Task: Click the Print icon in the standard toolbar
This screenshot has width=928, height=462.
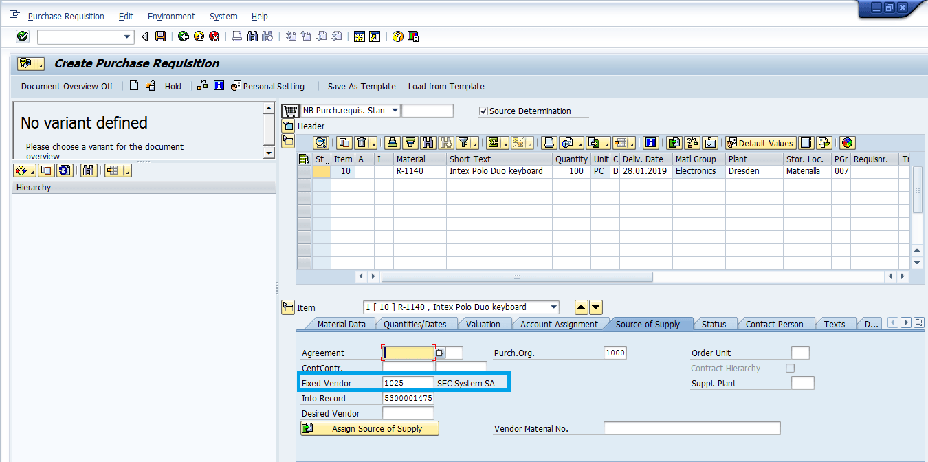Action: 236,36
